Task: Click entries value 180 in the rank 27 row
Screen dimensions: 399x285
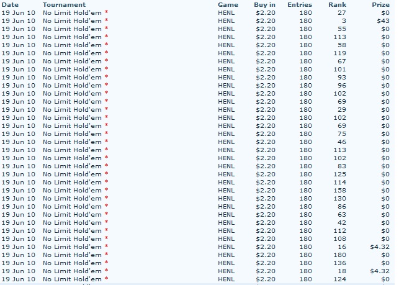Action: point(306,13)
